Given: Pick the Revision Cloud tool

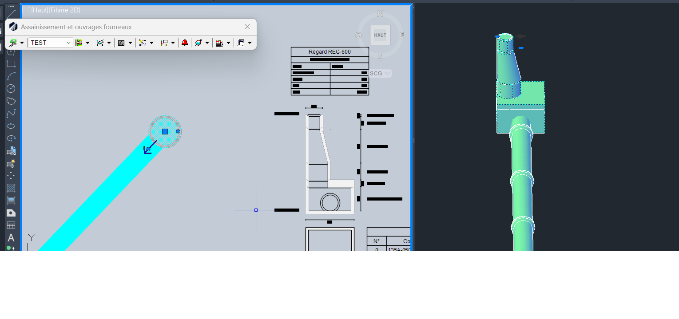Looking at the screenshot, I should click(x=11, y=101).
